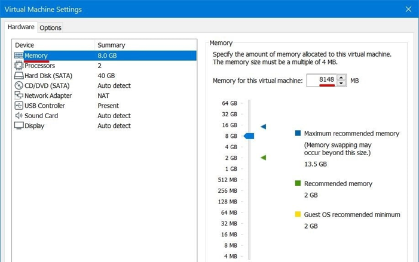
Task: Select the Network Adapter device
Action: click(x=105, y=95)
